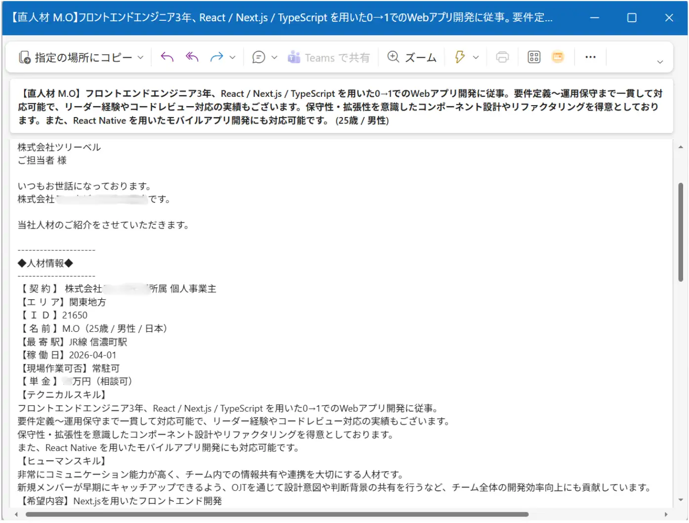
Task: Click the Print icon
Action: click(502, 57)
